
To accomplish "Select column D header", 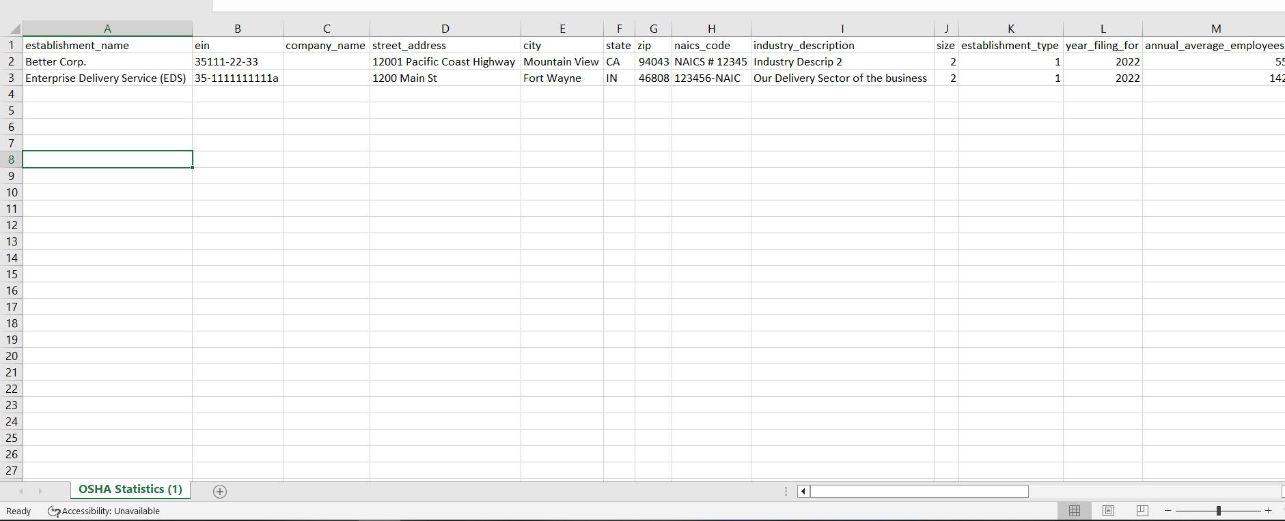I will (x=445, y=29).
